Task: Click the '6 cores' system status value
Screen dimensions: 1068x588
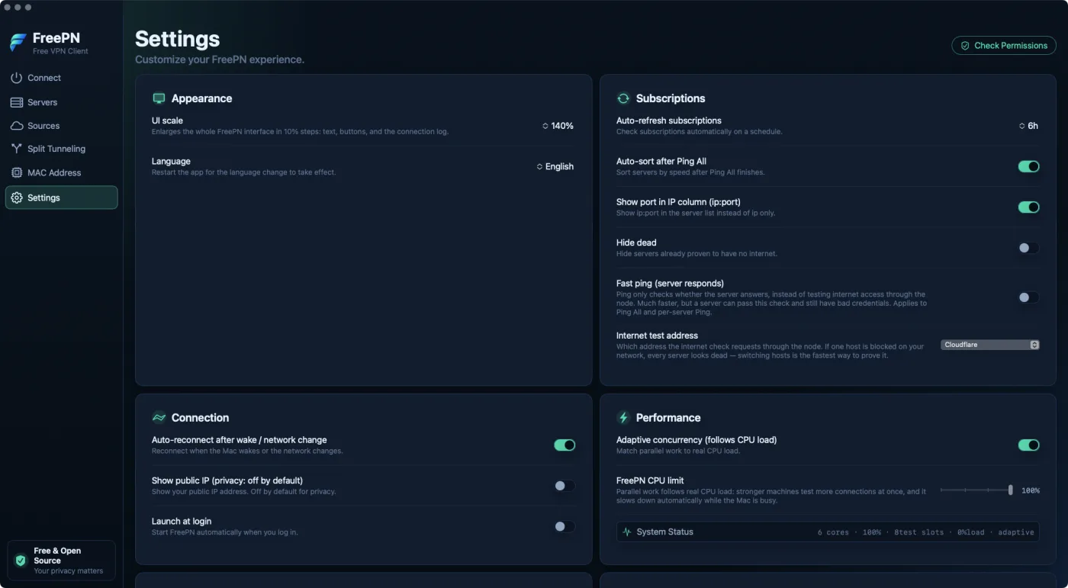Action: pos(833,532)
